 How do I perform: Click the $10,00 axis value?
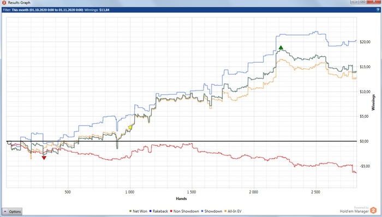click(365, 92)
